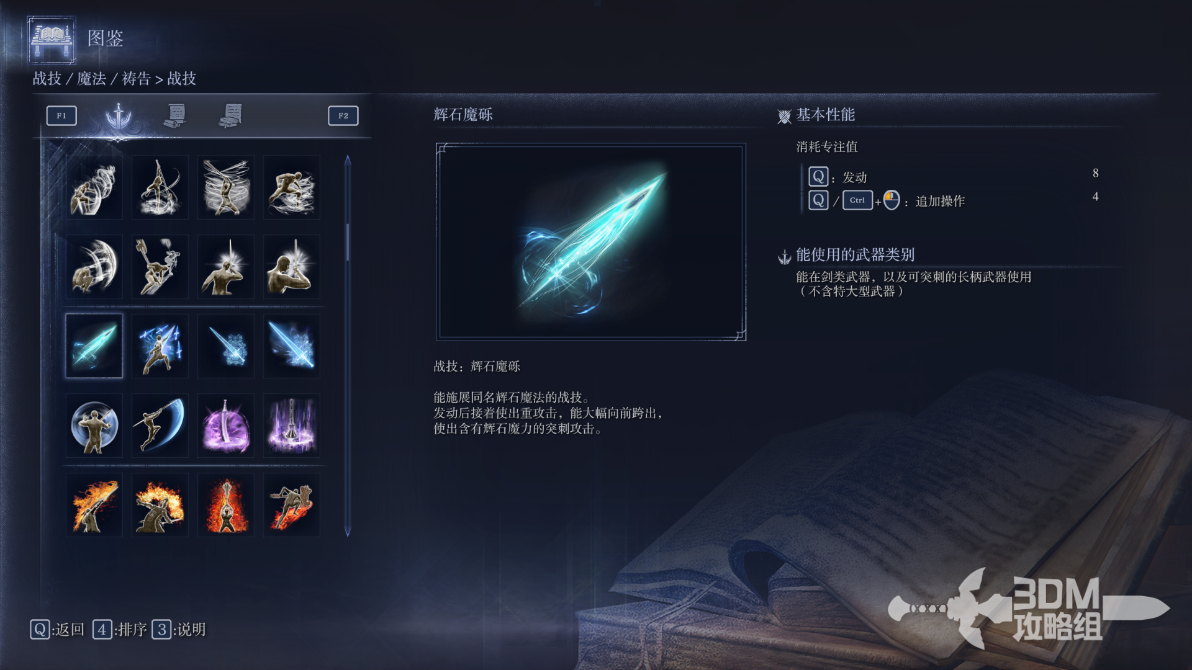Image resolution: width=1192 pixels, height=670 pixels.
Task: Switch to the first scroll category tab
Action: (175, 116)
